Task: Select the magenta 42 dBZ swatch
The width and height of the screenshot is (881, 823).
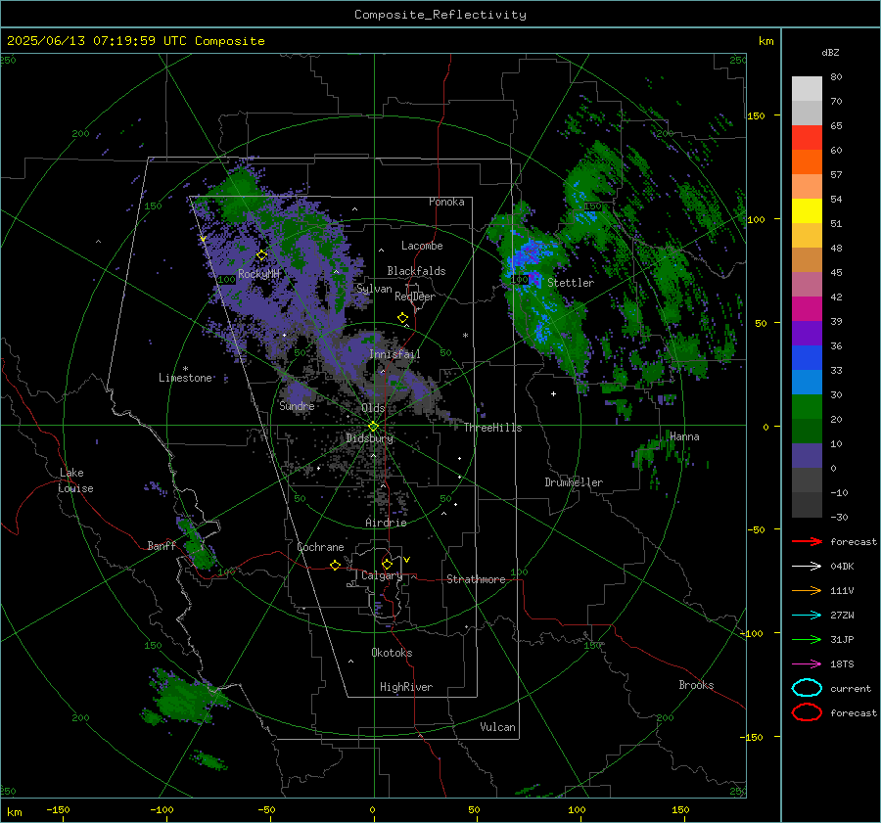Action: 807,309
